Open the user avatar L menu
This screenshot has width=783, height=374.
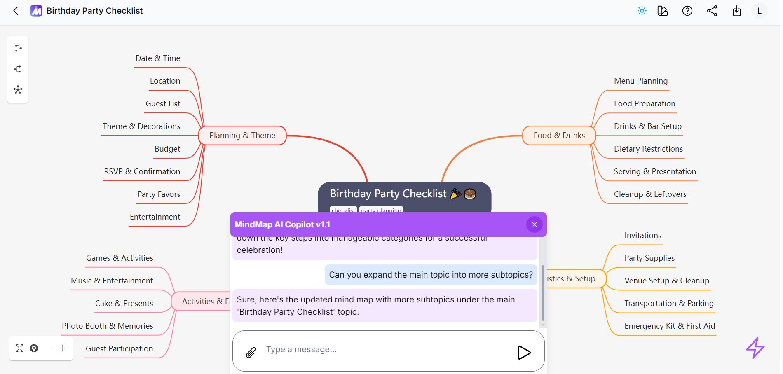tap(759, 11)
